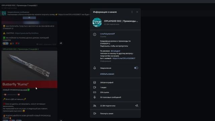Click the channel name above the knife post
Image resolution: width=215 pixels, height=121 pixels.
pos(21,49)
